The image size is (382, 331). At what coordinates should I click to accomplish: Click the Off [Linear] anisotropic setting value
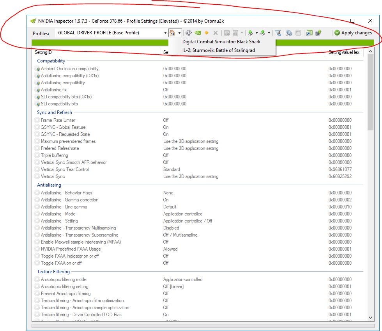coord(173,287)
